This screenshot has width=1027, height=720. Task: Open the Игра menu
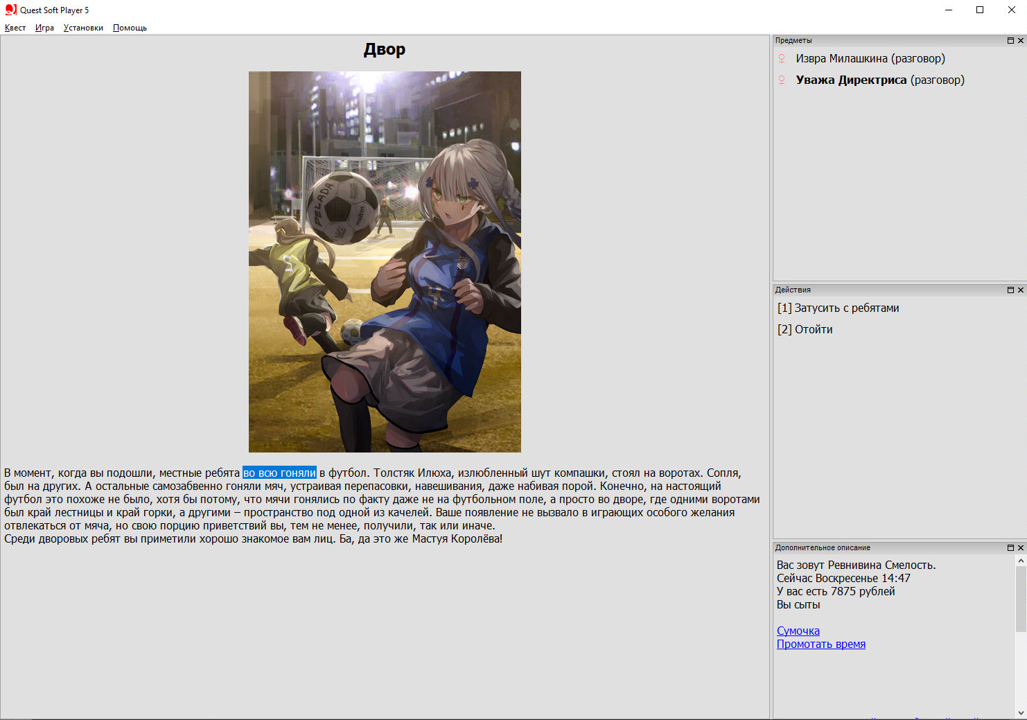pyautogui.click(x=44, y=28)
